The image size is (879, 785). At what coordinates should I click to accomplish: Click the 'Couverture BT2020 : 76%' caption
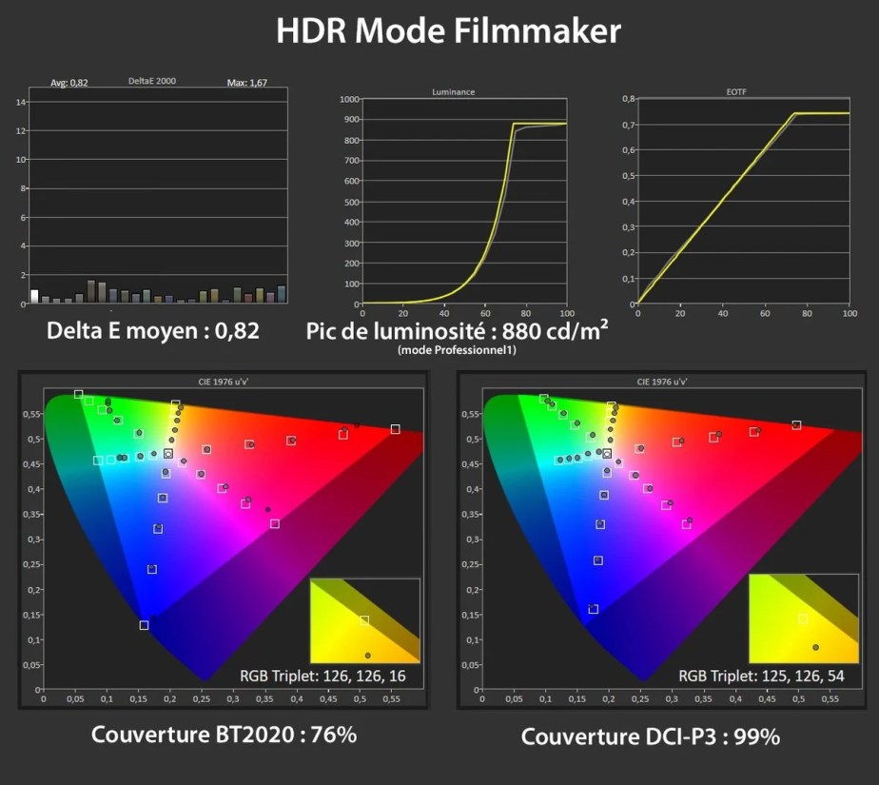coord(224,735)
